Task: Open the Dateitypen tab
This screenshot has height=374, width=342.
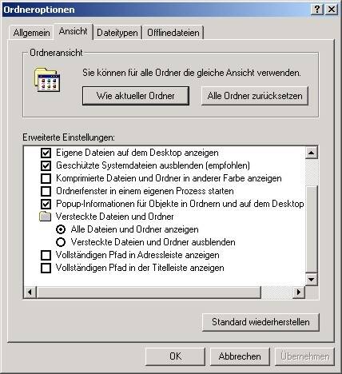Action: tap(117, 33)
